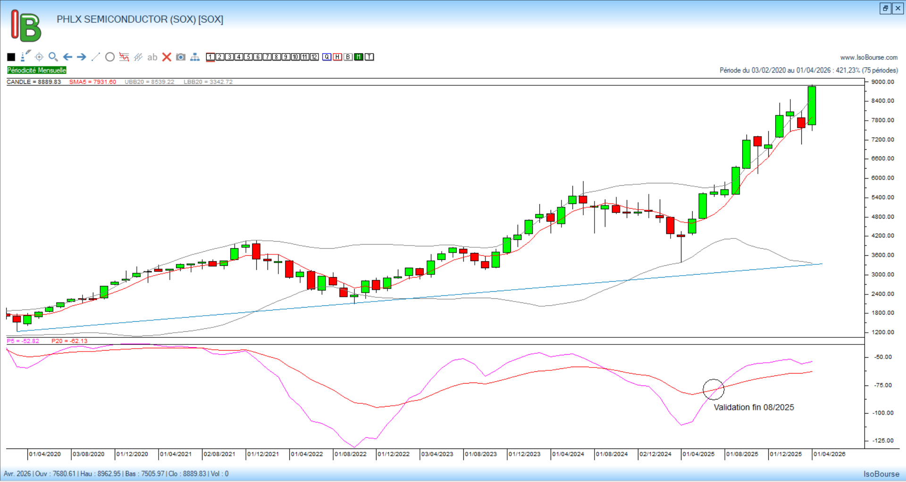This screenshot has height=482, width=906.
Task: Choose the 'ab' text annotation tool
Action: click(x=152, y=57)
